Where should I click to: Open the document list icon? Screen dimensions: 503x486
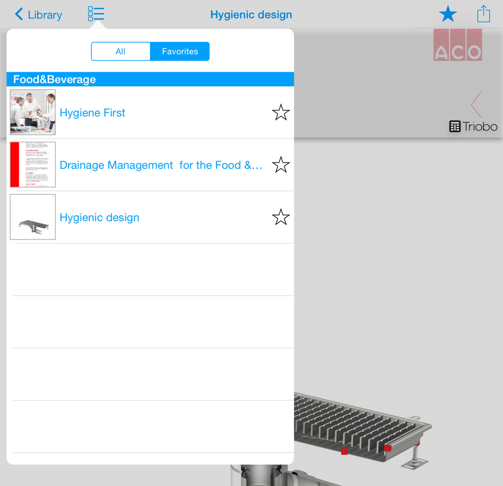tap(96, 14)
